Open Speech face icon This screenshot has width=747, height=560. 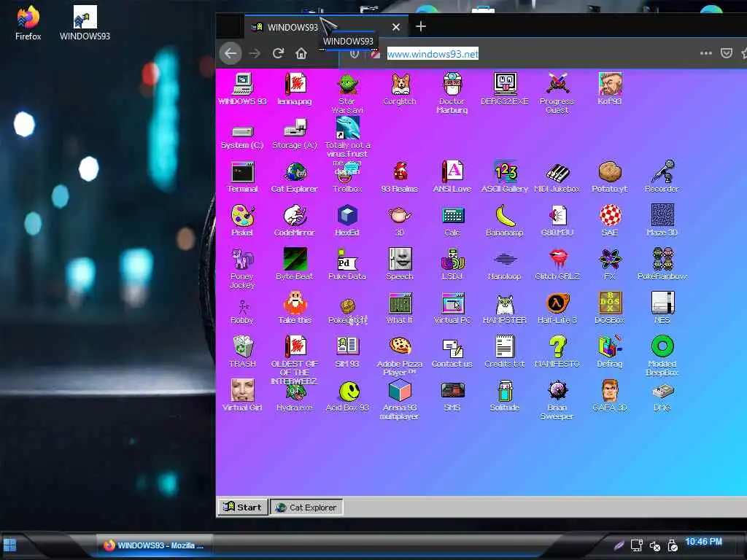click(400, 259)
